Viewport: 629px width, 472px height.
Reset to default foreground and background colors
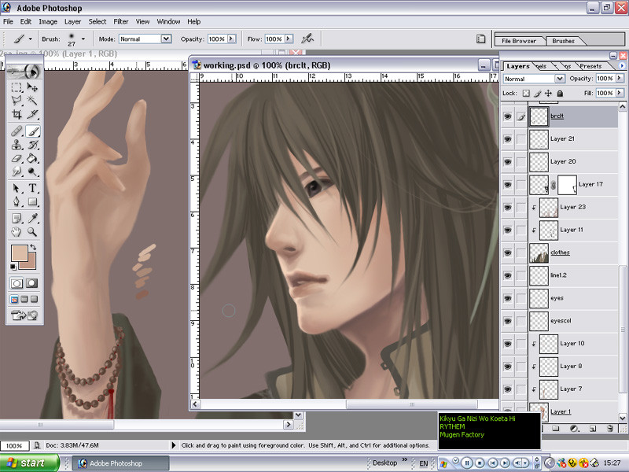13,267
